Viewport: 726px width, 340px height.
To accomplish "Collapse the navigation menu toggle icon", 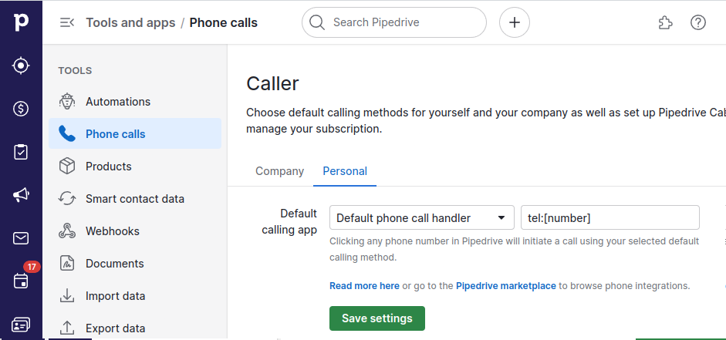I will [x=67, y=22].
